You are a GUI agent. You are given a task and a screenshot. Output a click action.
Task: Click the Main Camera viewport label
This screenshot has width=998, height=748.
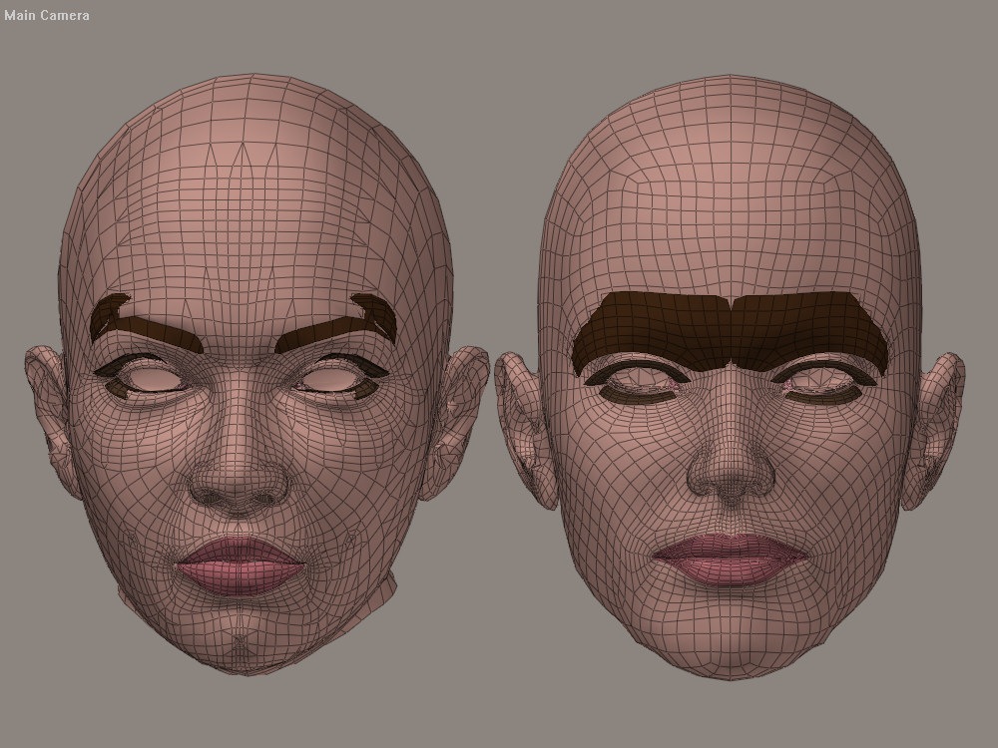(47, 15)
